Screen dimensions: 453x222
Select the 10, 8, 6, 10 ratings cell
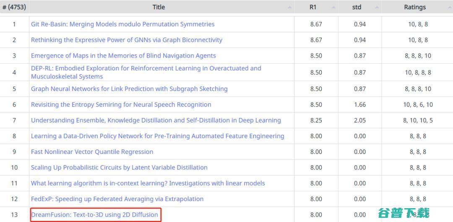(x=418, y=104)
